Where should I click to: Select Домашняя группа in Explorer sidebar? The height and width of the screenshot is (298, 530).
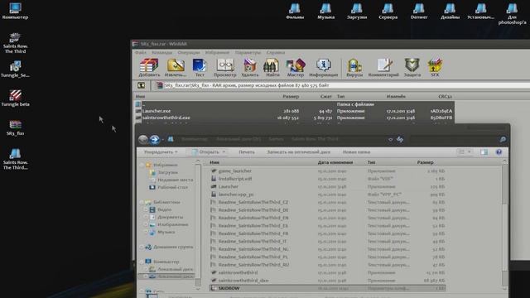(x=173, y=247)
